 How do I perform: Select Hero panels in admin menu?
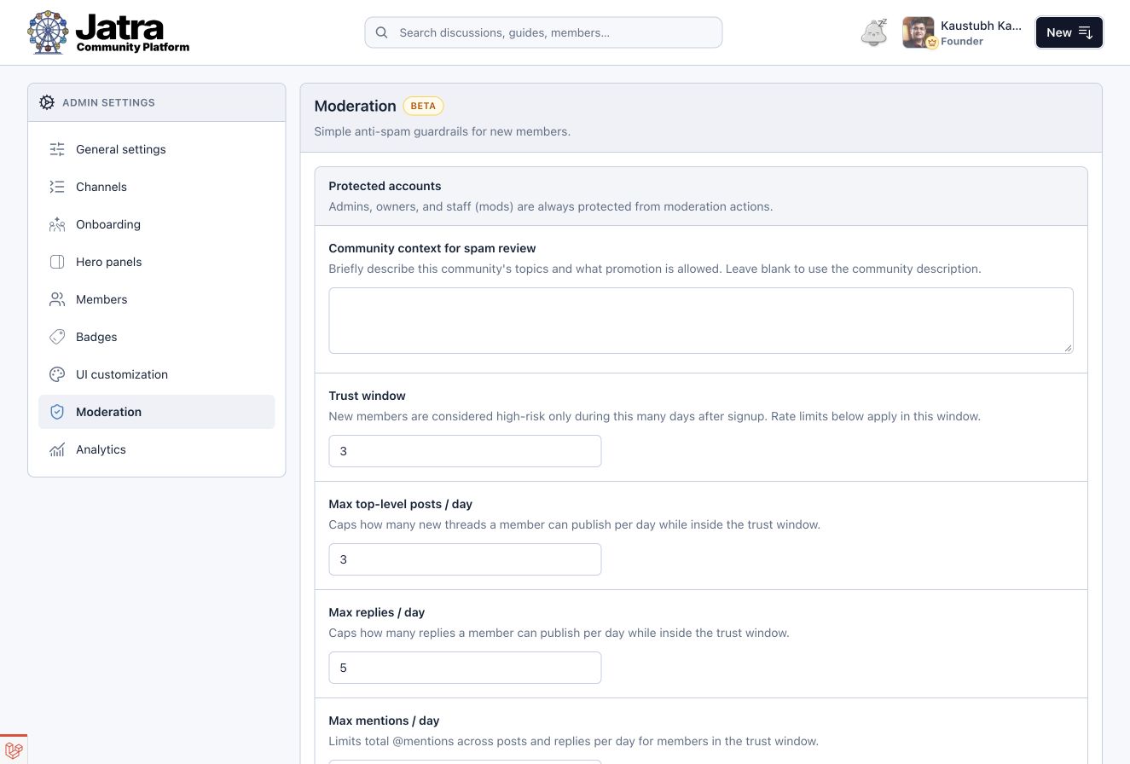click(157, 262)
